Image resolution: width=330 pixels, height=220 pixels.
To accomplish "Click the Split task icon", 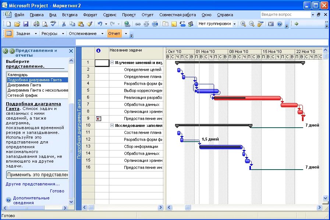I will (155, 24).
